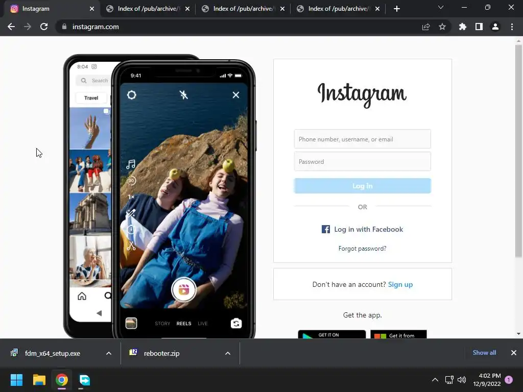Click the Facebook logo icon
Screen dimensions: 523x392
coord(325,229)
